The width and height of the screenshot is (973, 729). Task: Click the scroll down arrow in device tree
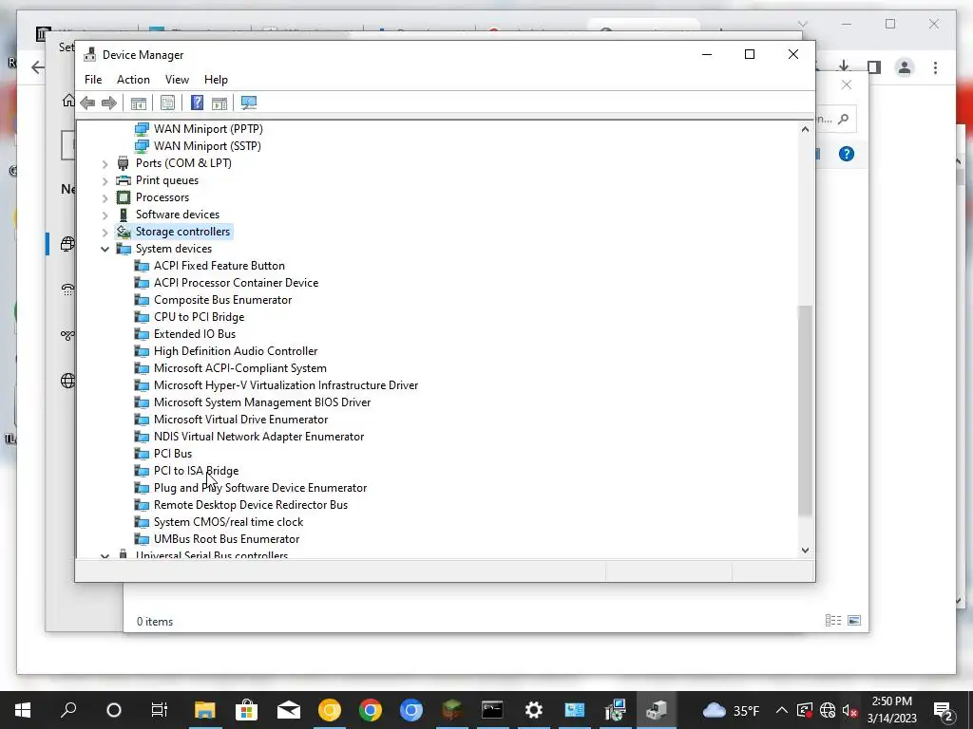805,550
